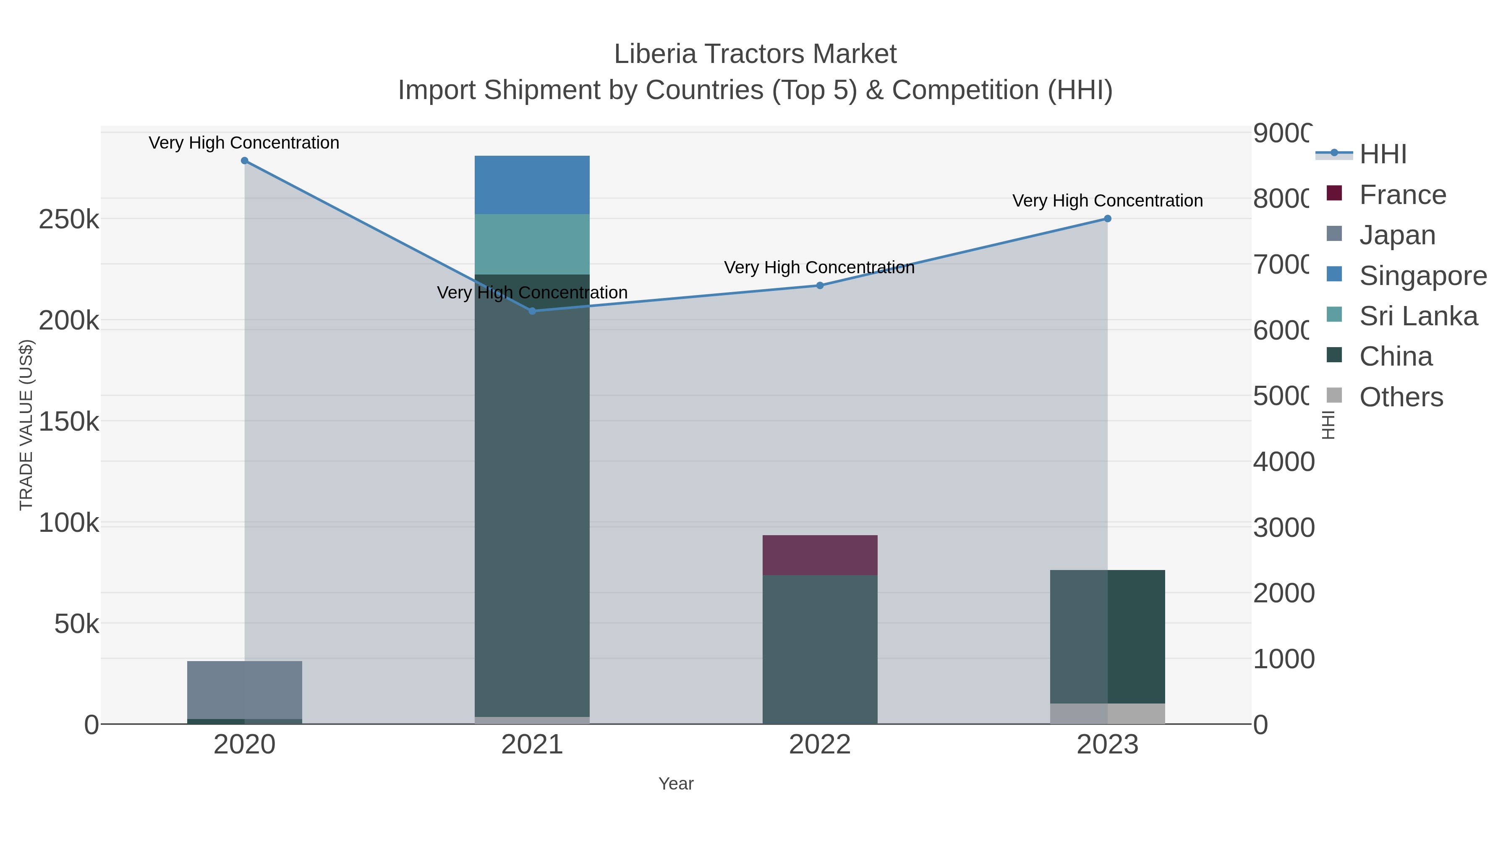
Task: Click the 200k y-axis tick label
Action: tap(69, 321)
